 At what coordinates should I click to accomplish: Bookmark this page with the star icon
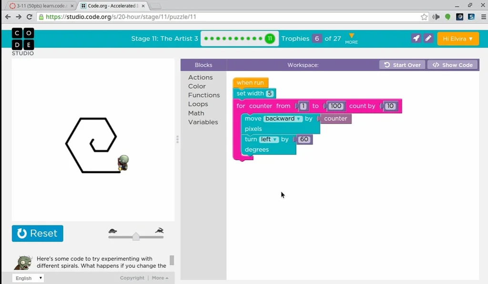click(424, 17)
